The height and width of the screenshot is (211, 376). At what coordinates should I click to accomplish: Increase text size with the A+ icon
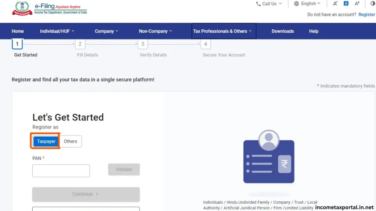pos(357,4)
